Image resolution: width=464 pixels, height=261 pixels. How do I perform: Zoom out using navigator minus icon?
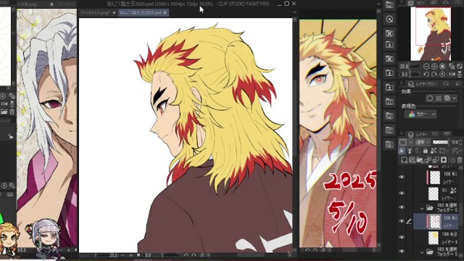pos(426,67)
